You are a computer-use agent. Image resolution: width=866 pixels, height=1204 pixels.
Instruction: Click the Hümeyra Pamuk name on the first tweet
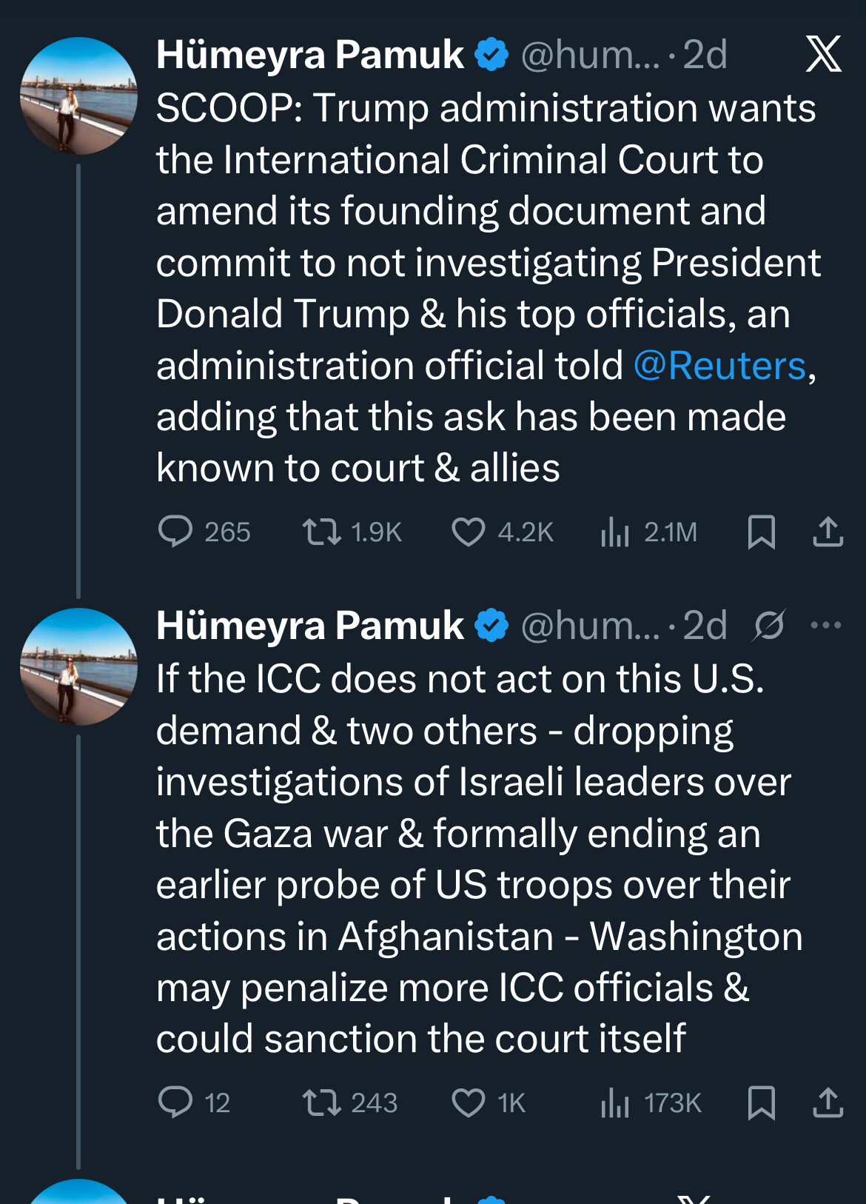309,55
